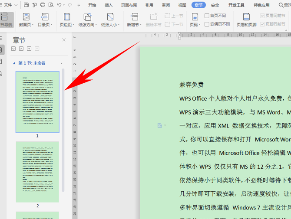The height and width of the screenshot is (219, 291).
Task: Open the 开发工具 tab
Action: pyautogui.click(x=236, y=5)
